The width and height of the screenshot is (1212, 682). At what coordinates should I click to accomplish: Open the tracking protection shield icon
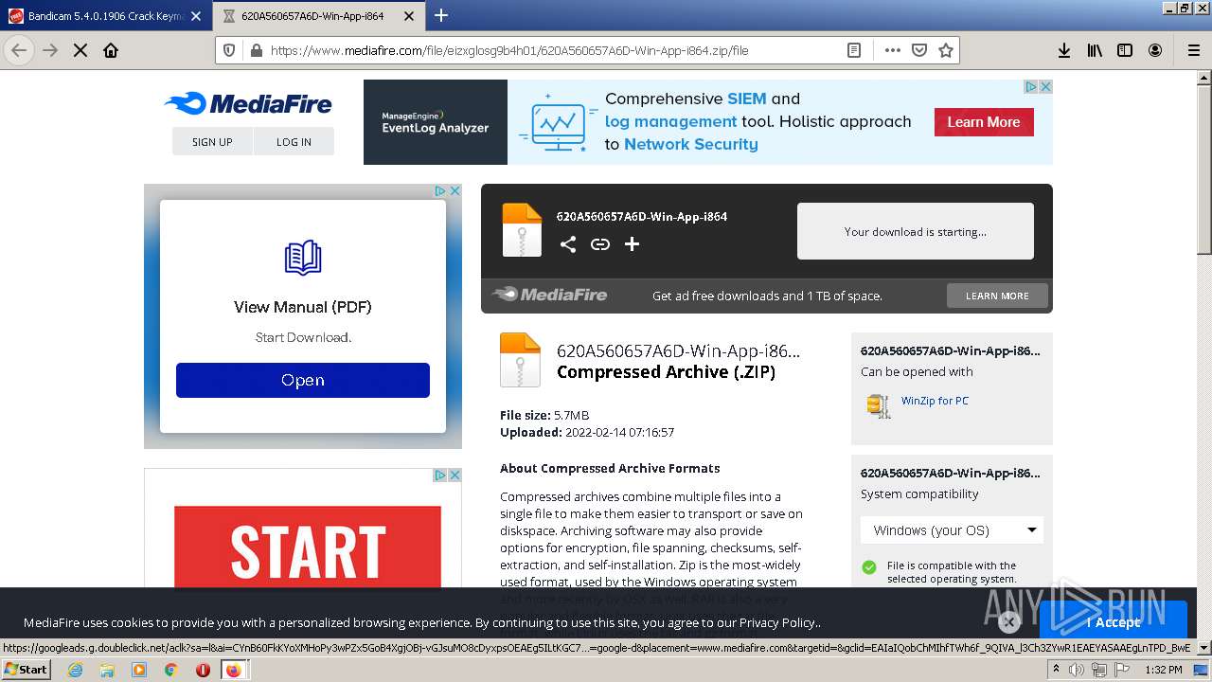tap(229, 50)
